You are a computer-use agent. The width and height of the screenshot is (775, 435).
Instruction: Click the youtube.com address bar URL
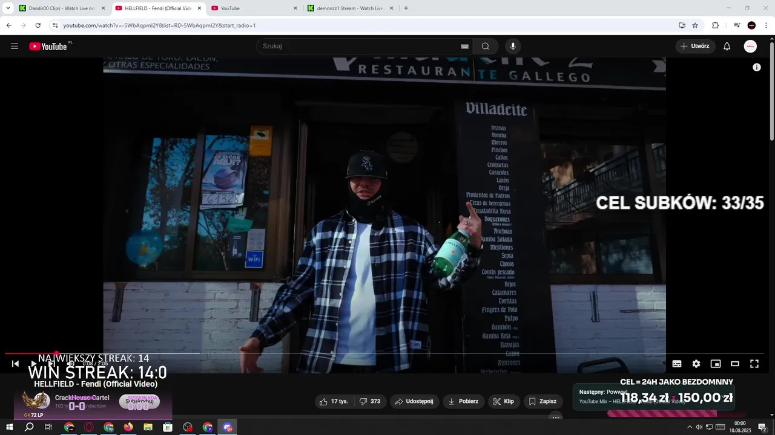click(x=159, y=25)
